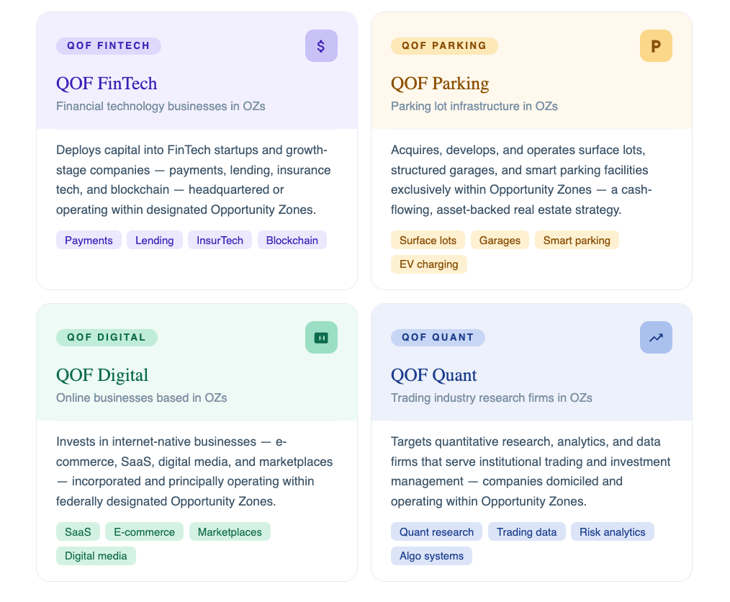
Task: Select the QOF Digital heading
Action: (102, 375)
